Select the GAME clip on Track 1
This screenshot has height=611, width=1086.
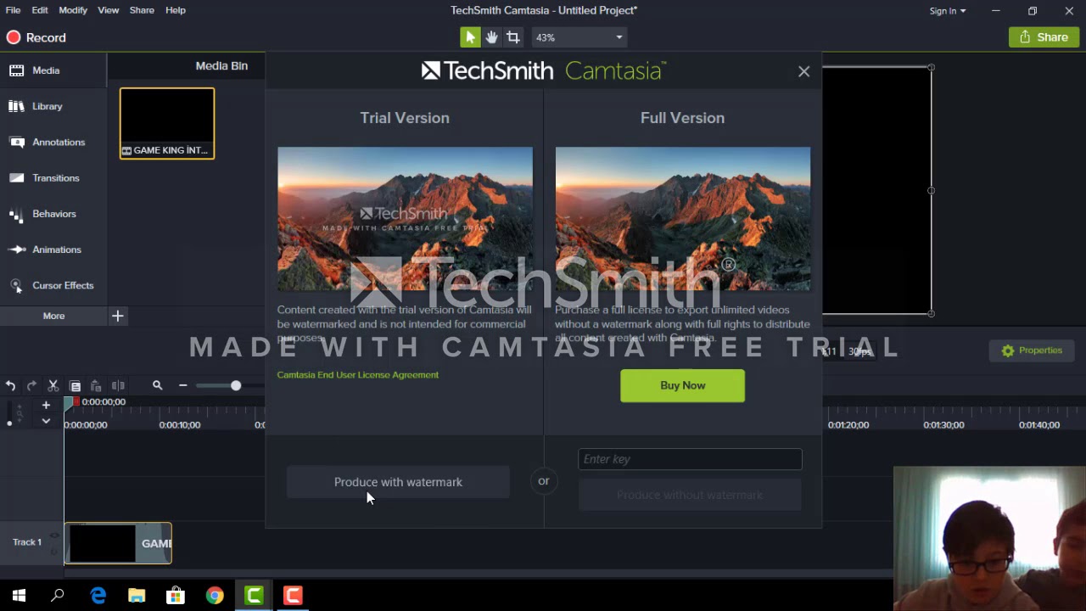[x=118, y=543]
